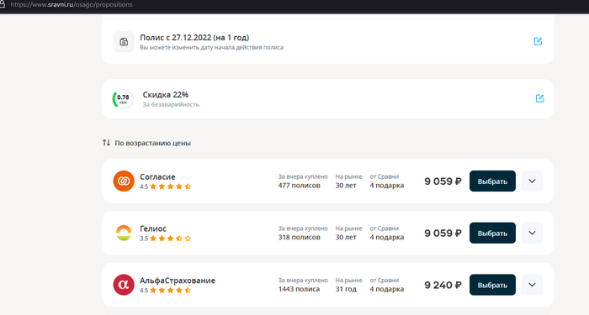This screenshot has height=315, width=589.
Task: Click the Гелиос price 9 059 ₽
Action: (x=443, y=234)
